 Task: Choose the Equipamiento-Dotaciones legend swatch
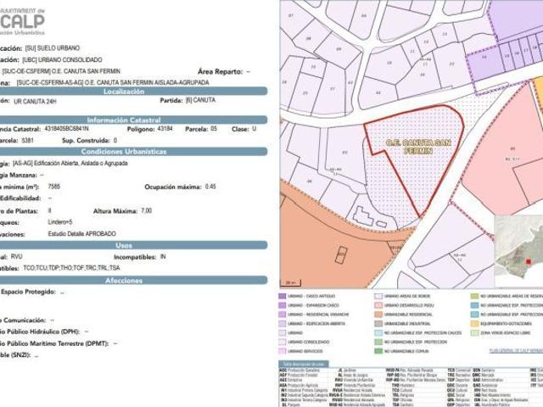[475, 323]
